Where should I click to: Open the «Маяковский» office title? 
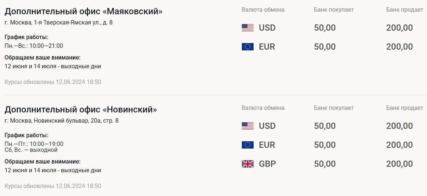pyautogui.click(x=83, y=11)
